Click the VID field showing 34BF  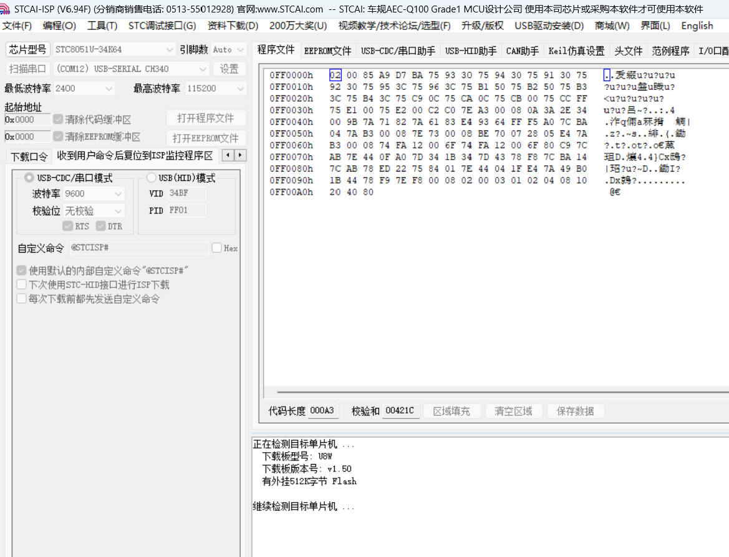[186, 193]
